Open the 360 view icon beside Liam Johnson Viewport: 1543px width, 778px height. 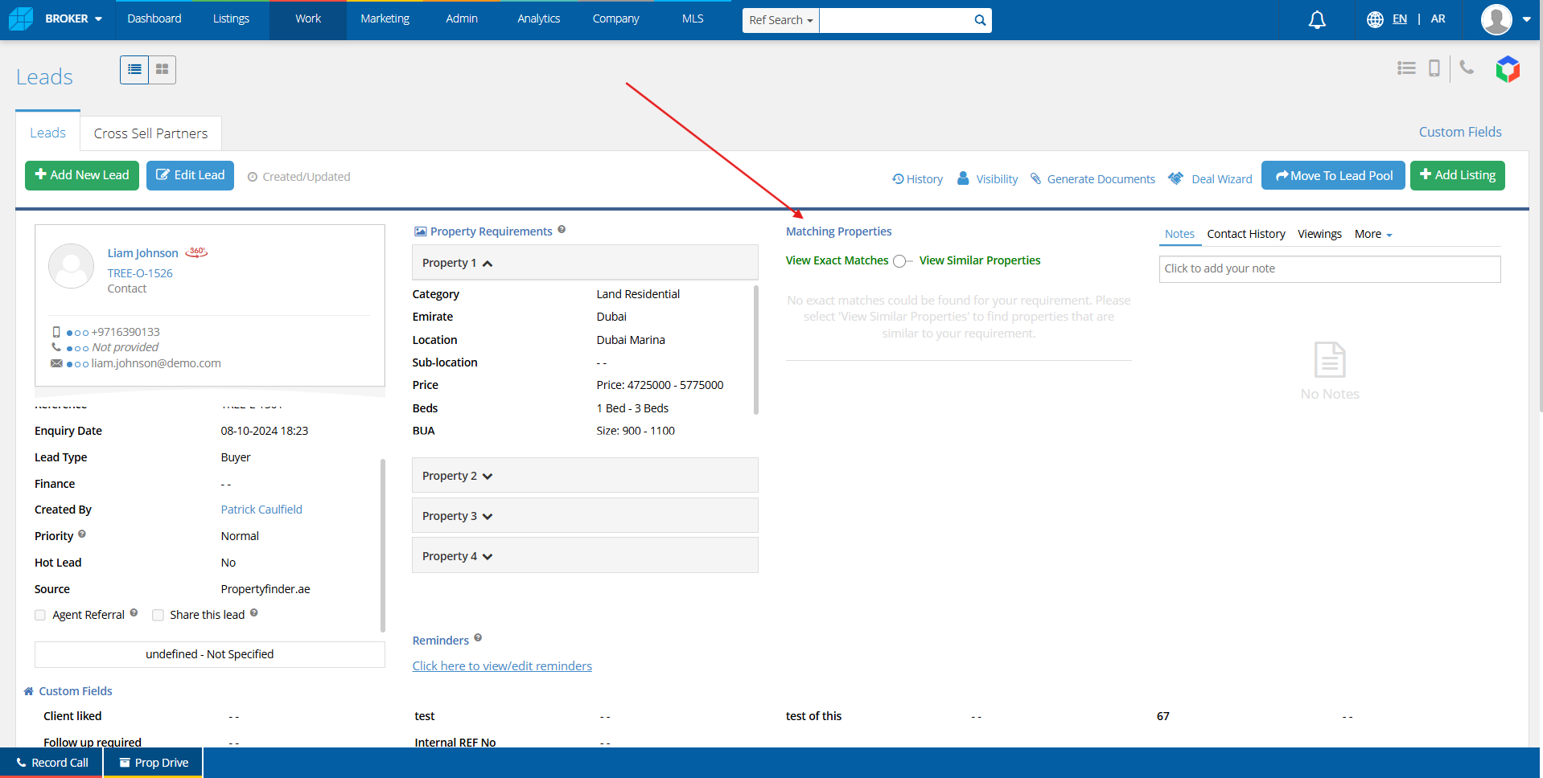pyautogui.click(x=197, y=252)
